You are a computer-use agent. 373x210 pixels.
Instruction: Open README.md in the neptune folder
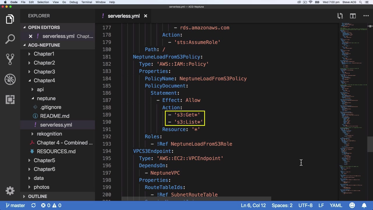[54, 116]
